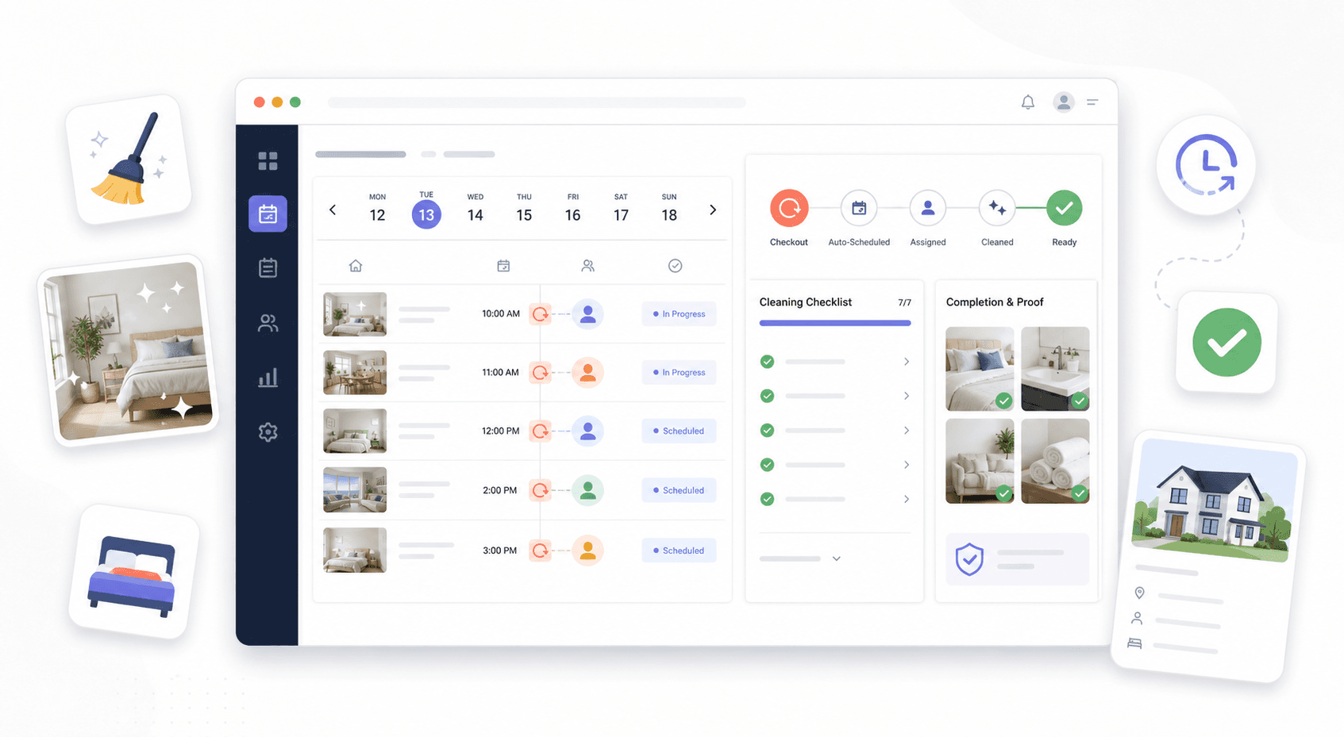This screenshot has height=737, width=1344.
Task: Click the status checkmark column header icon
Action: click(x=675, y=266)
